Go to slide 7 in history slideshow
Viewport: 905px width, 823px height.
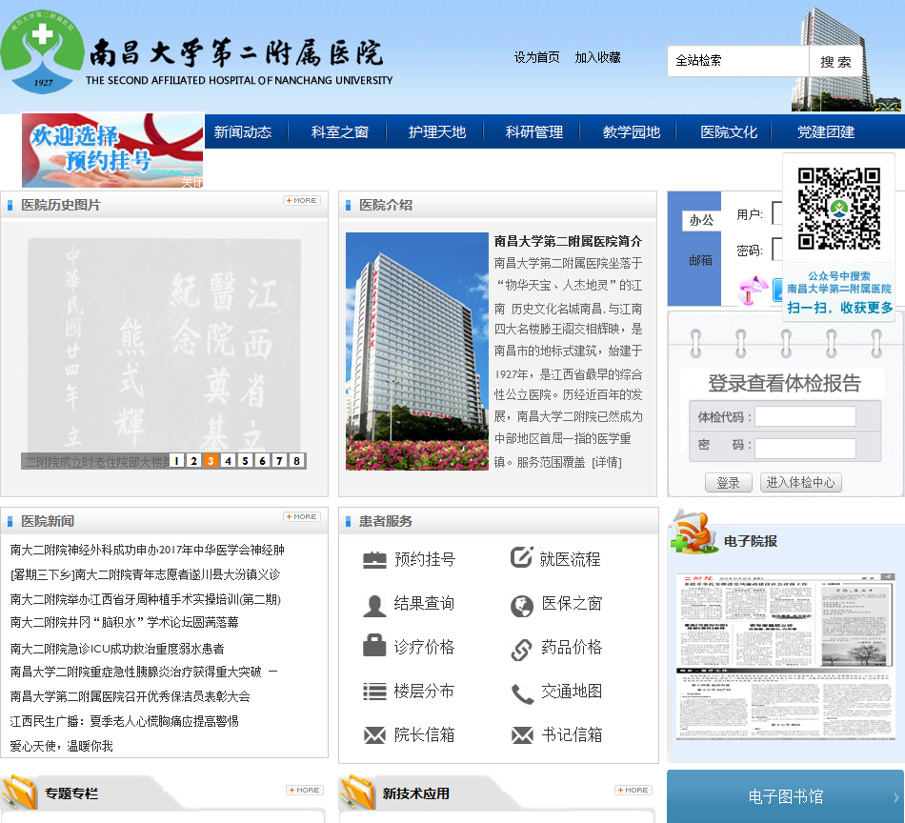[279, 461]
